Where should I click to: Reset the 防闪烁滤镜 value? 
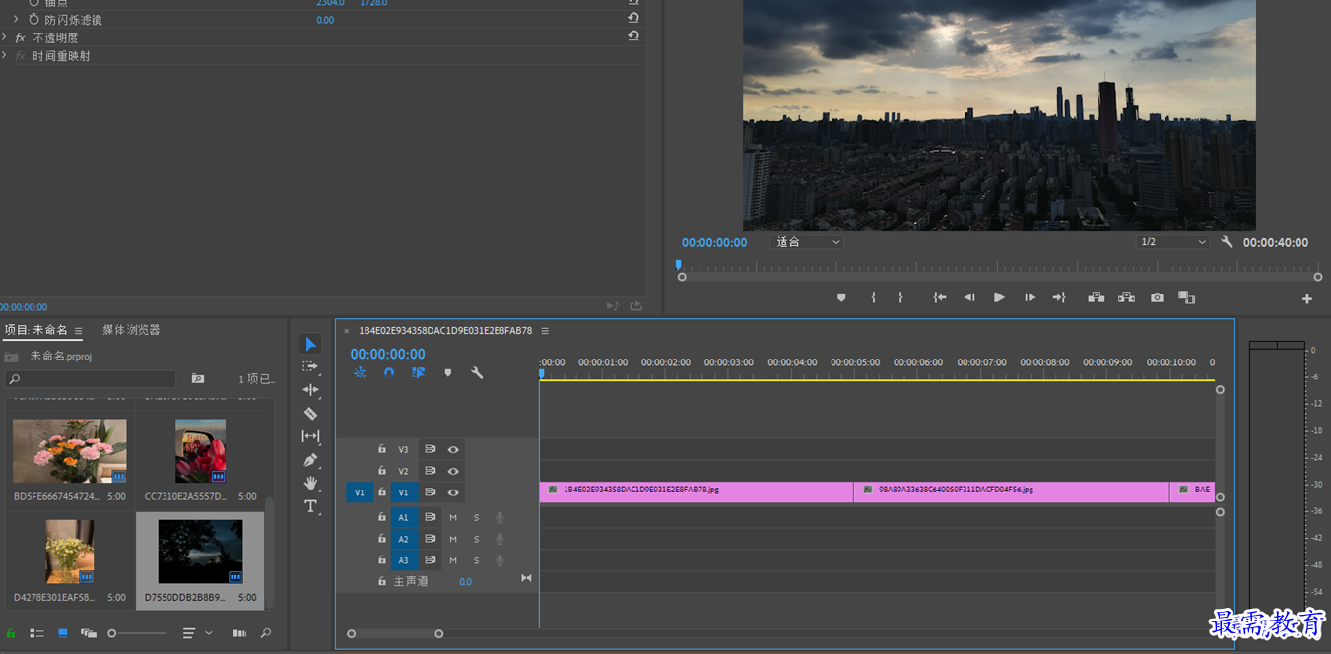point(633,18)
